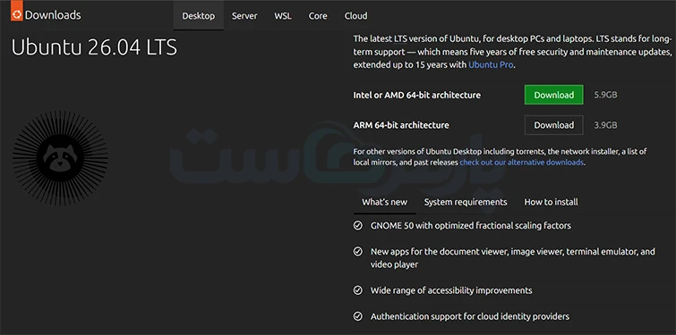Click the 3.9GB file size text
The height and width of the screenshot is (335, 676).
tap(606, 125)
